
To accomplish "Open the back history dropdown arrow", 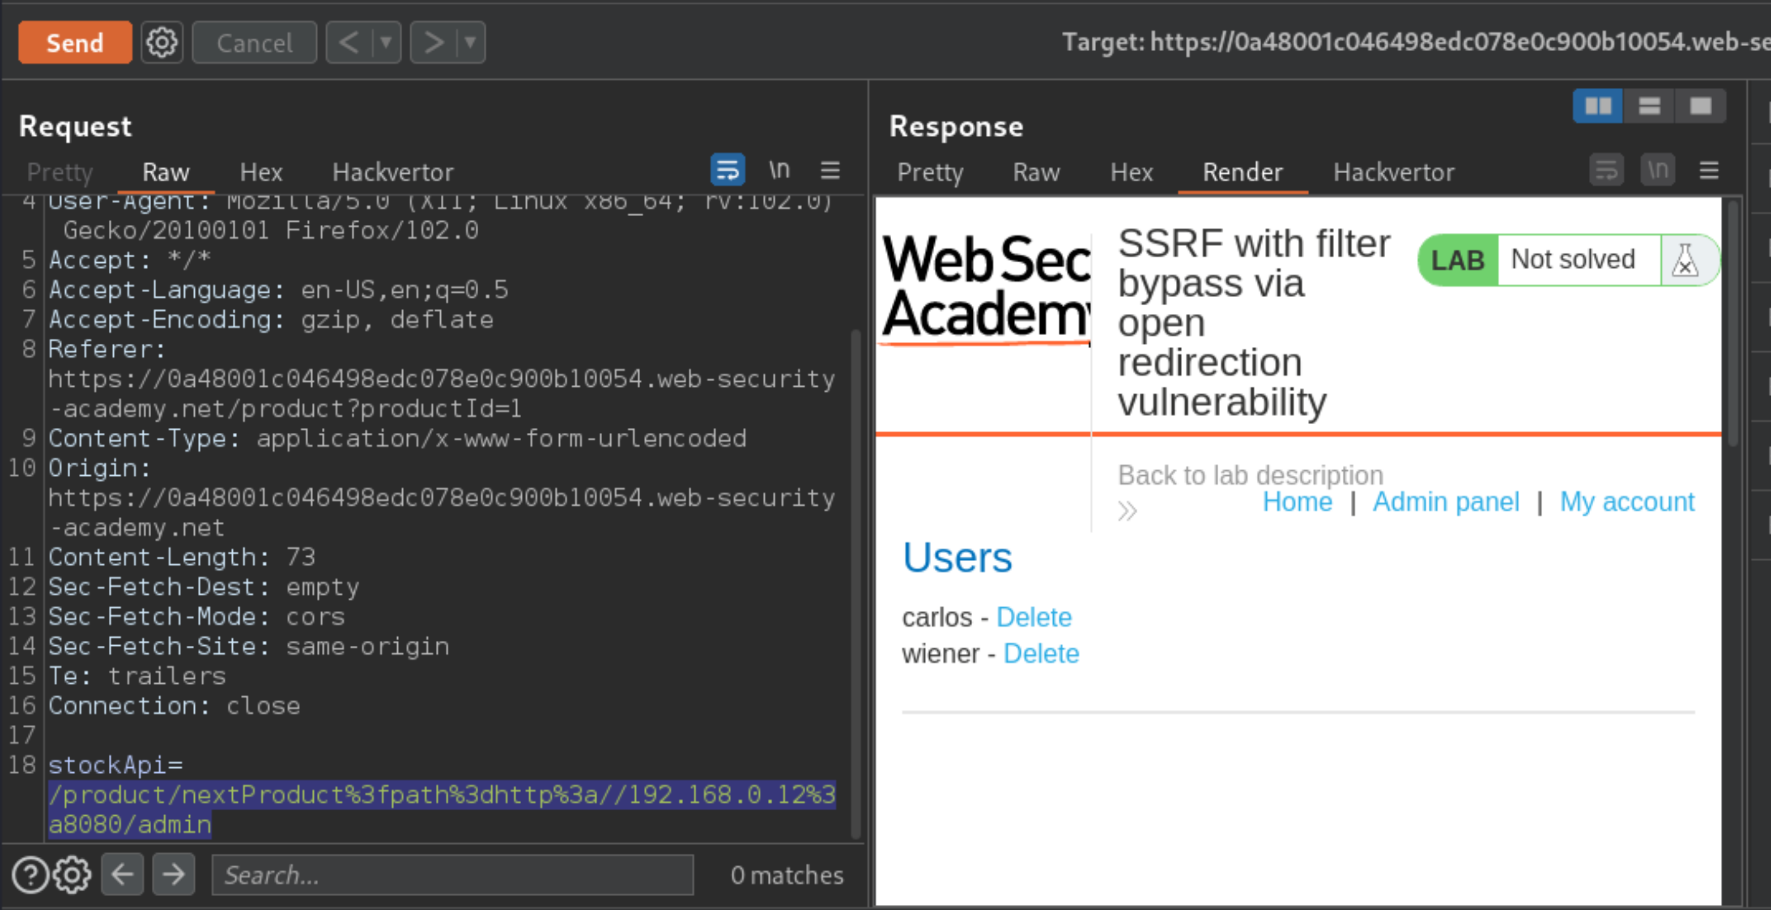I will (x=386, y=42).
